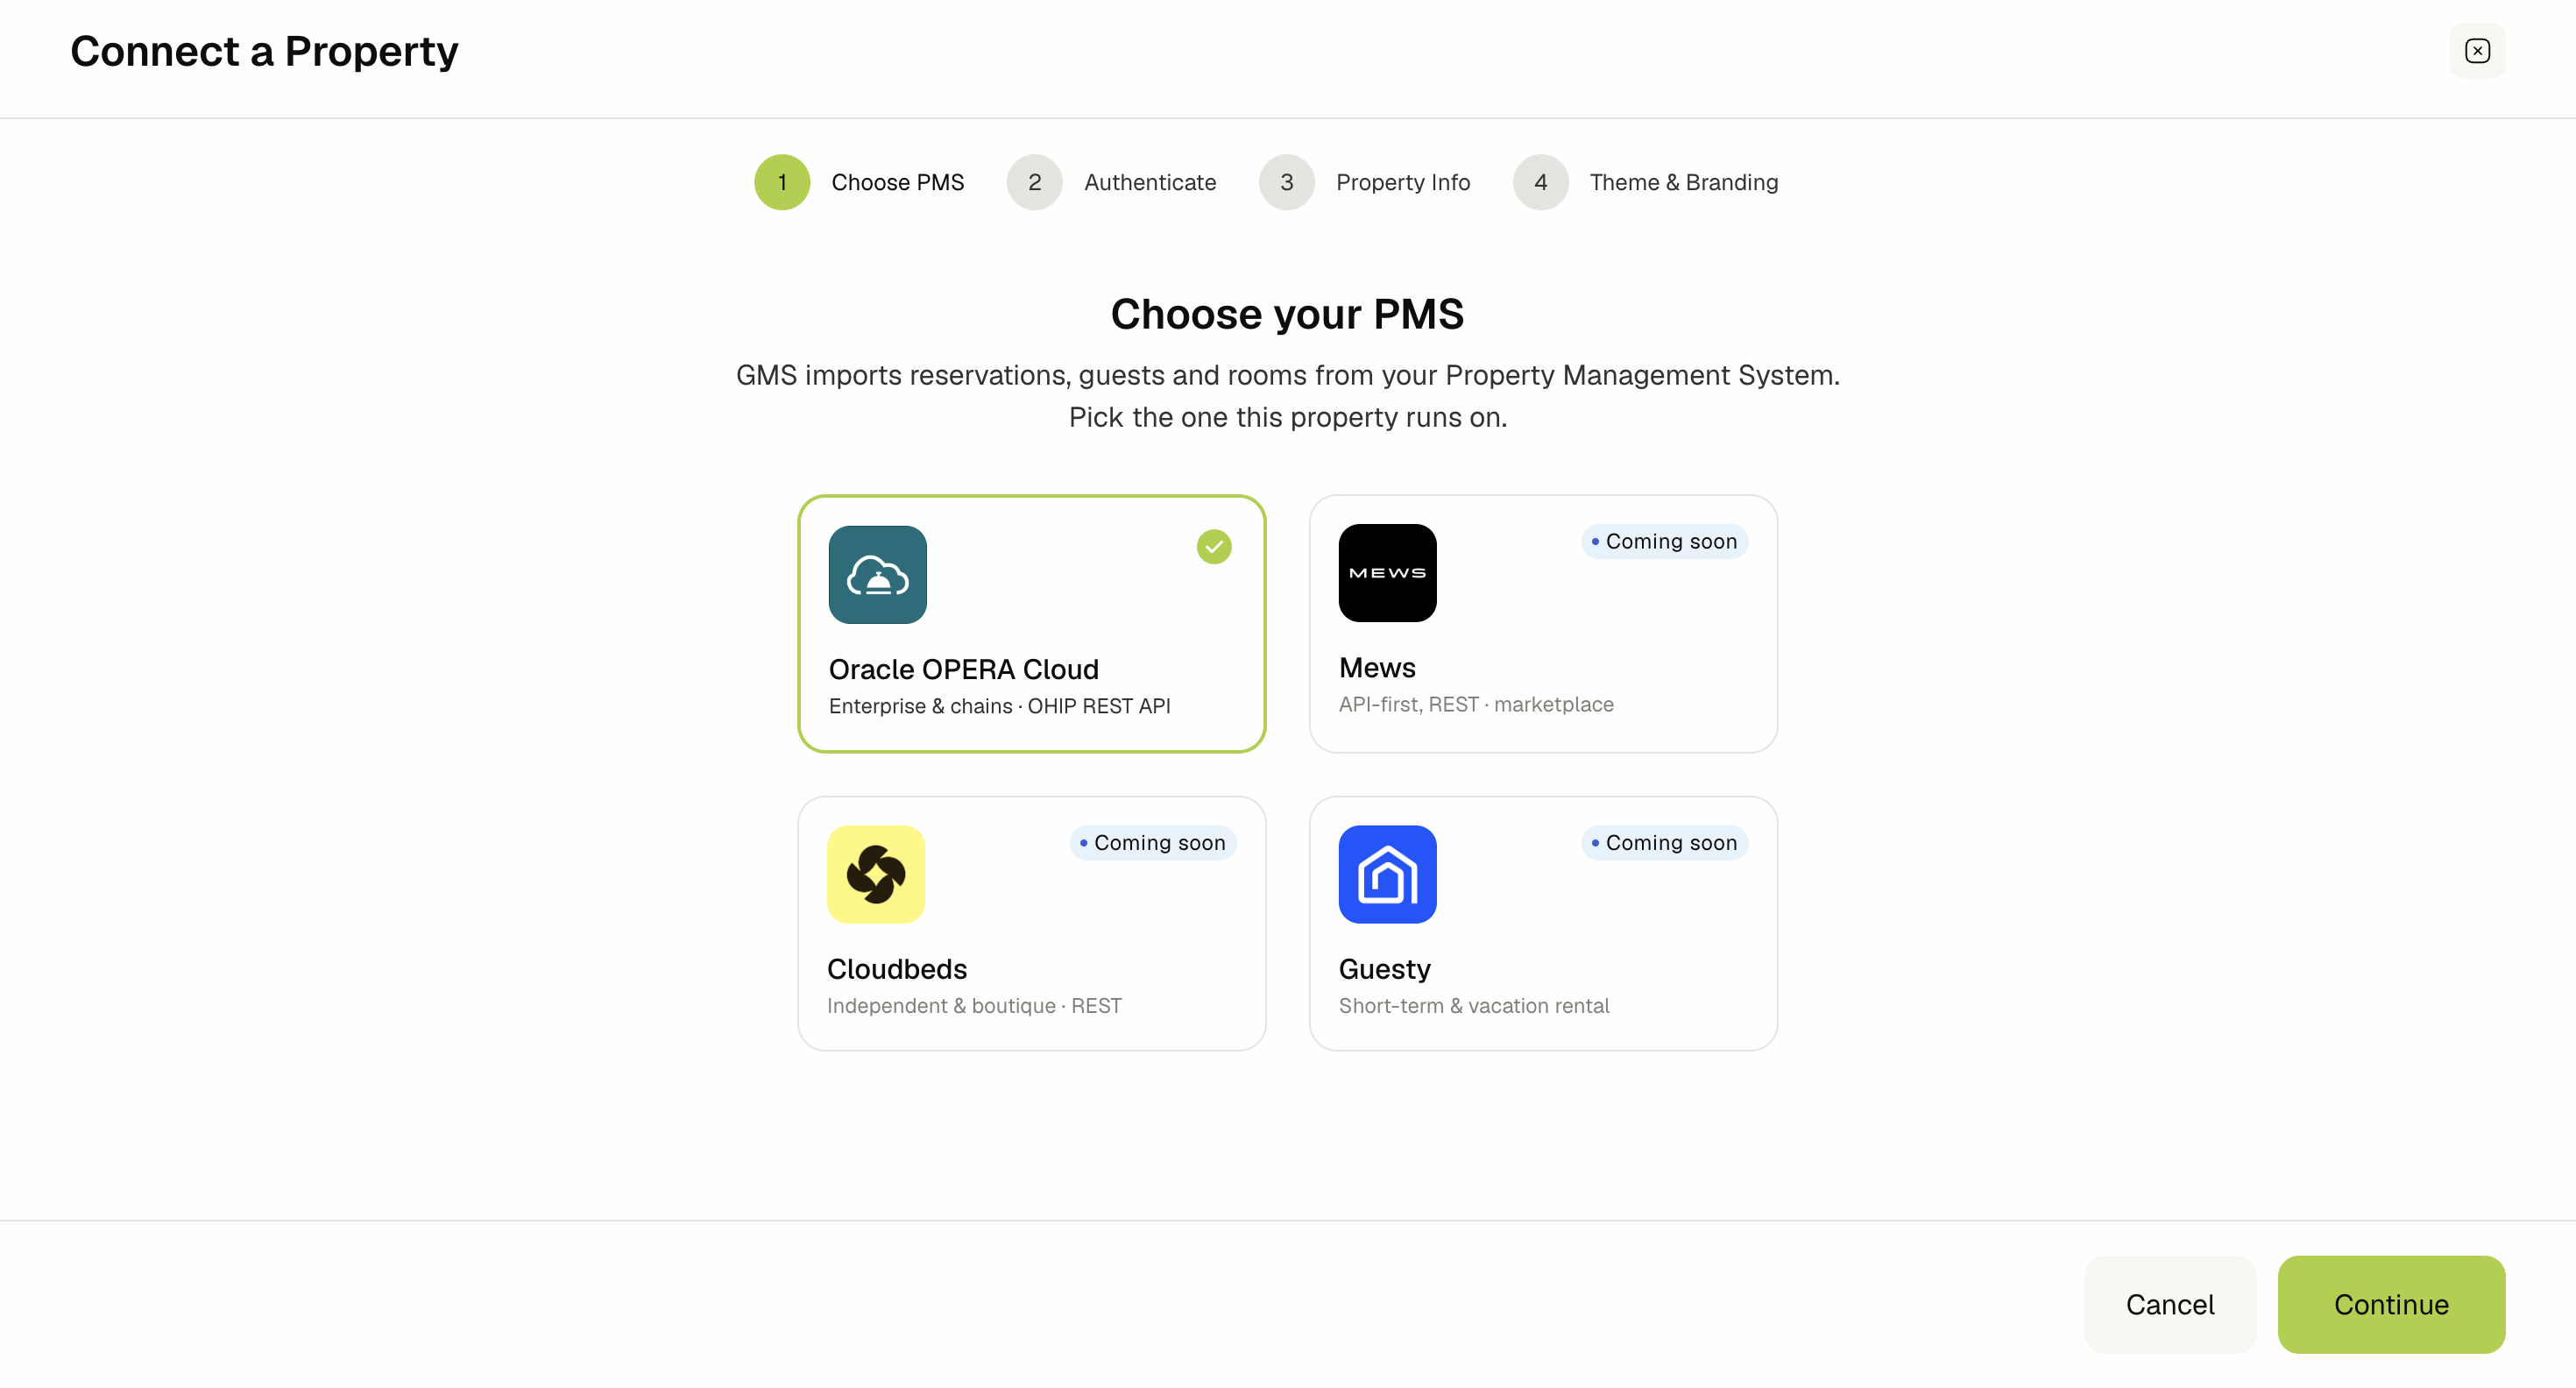This screenshot has width=2576, height=1388.
Task: Click Coming soon badge on Guesty card
Action: 1664,843
